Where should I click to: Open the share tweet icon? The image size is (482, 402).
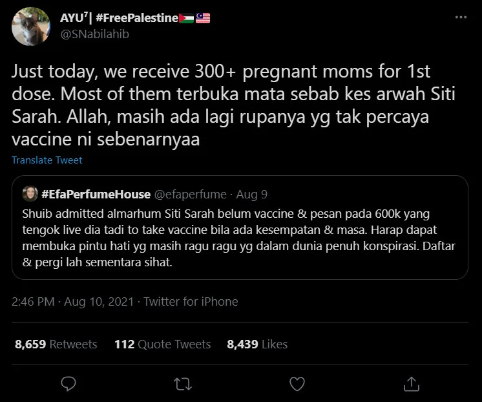pos(411,384)
